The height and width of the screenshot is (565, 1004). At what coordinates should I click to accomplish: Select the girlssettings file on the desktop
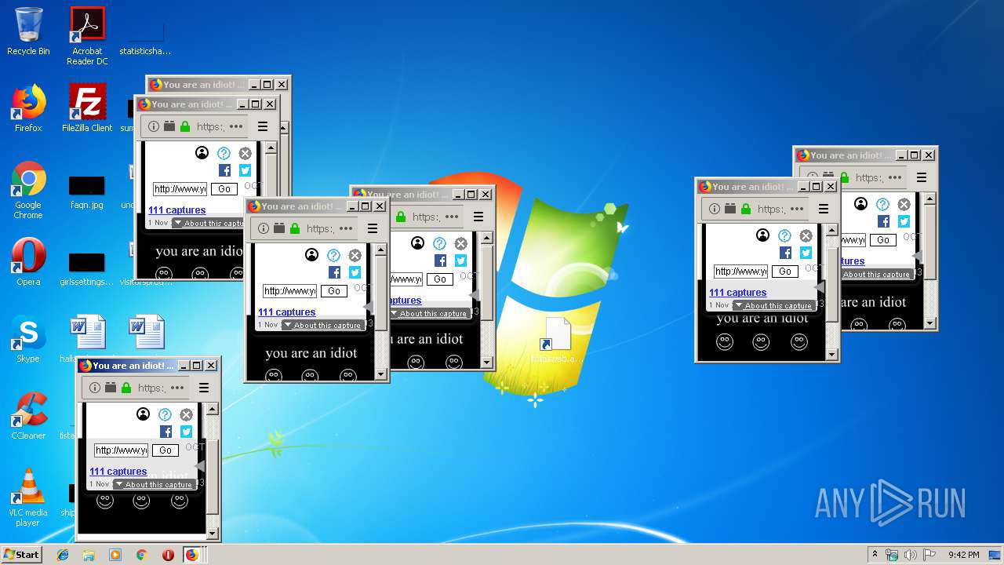(x=87, y=269)
